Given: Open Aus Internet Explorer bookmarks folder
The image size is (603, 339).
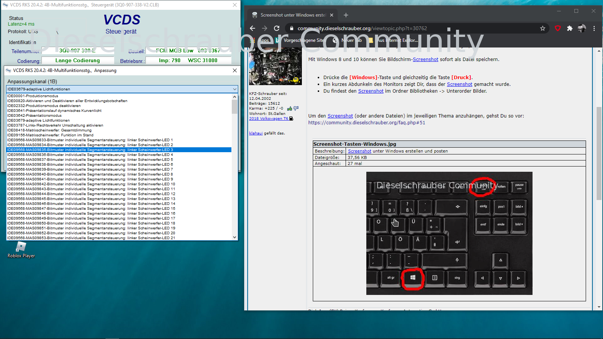Looking at the screenshot, I should (394, 40).
